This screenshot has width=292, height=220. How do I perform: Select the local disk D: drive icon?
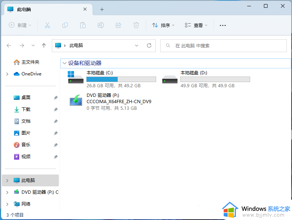point(170,79)
